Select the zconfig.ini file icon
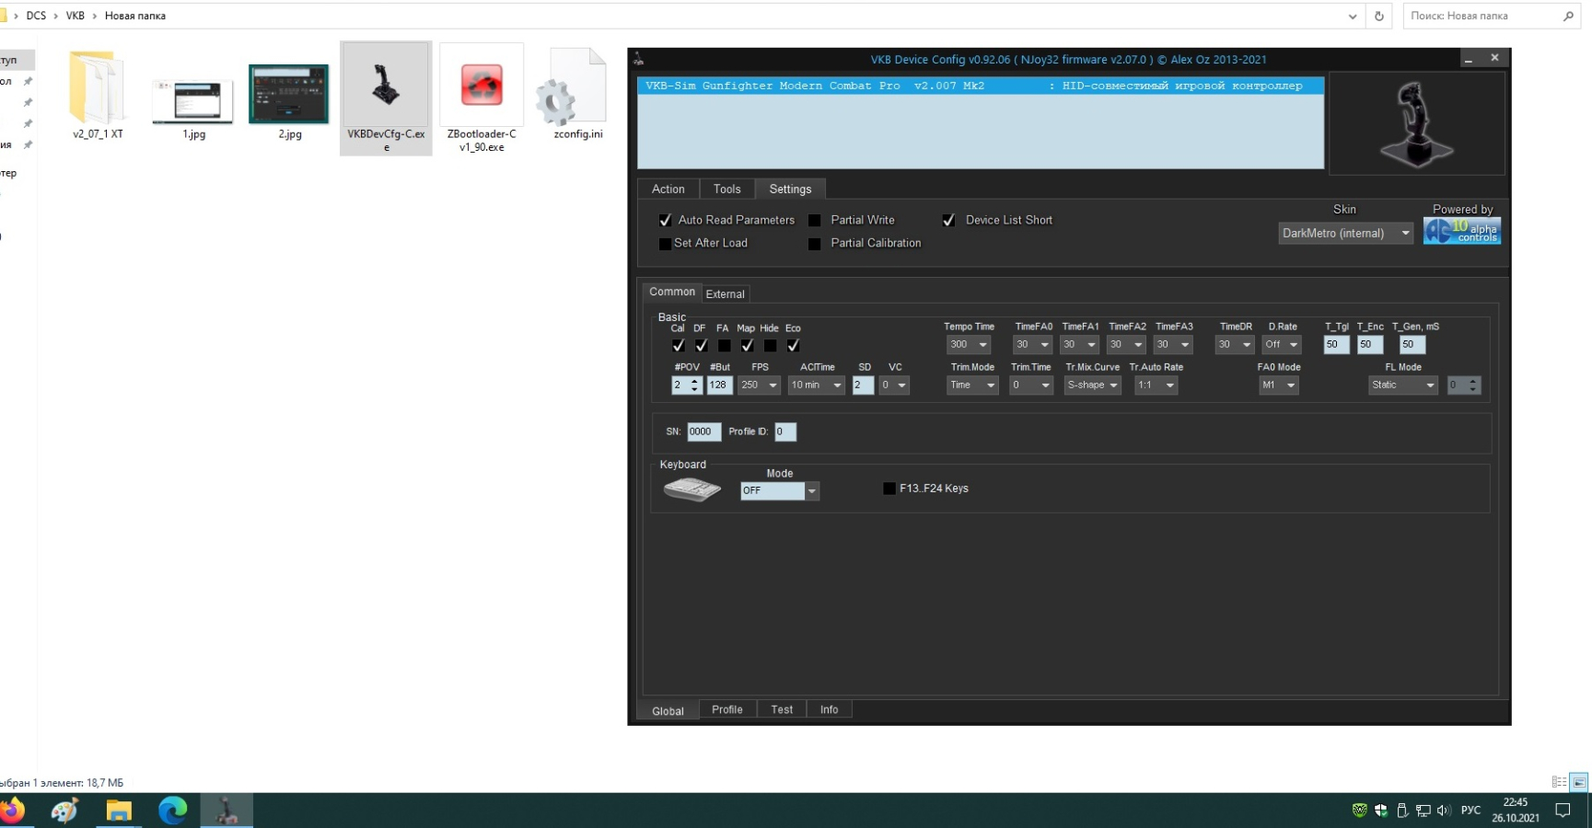Viewport: 1592px width, 828px height. coord(571,87)
